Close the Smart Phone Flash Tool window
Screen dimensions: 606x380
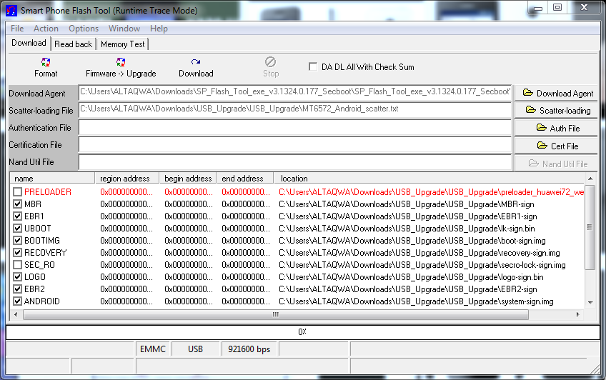pos(584,8)
